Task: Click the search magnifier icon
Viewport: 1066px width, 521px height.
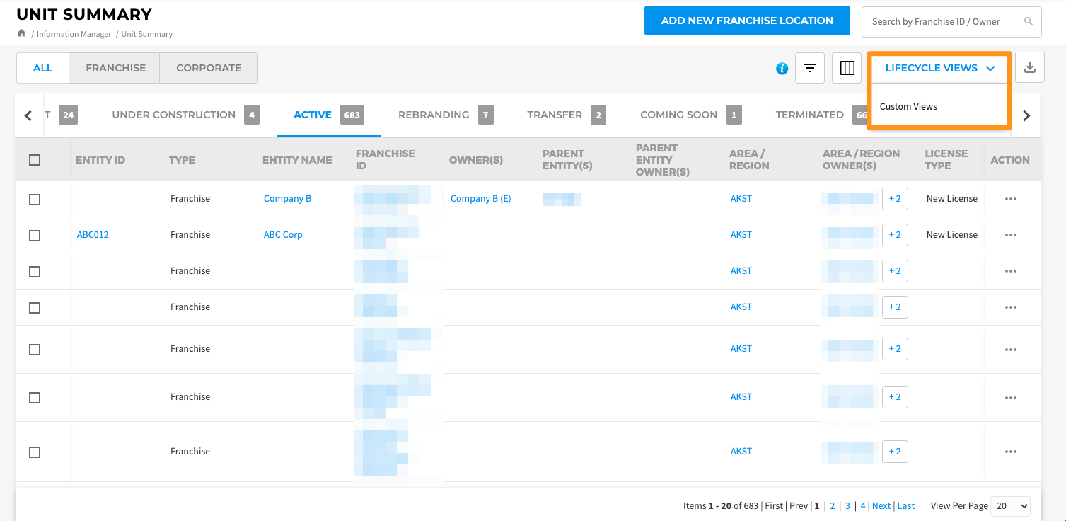Action: point(1028,21)
